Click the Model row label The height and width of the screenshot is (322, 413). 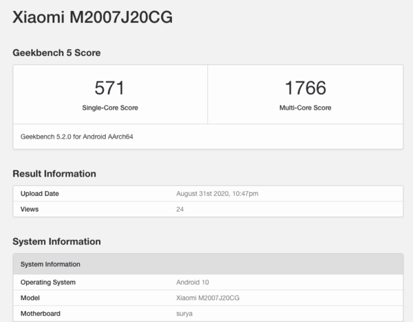(x=31, y=298)
